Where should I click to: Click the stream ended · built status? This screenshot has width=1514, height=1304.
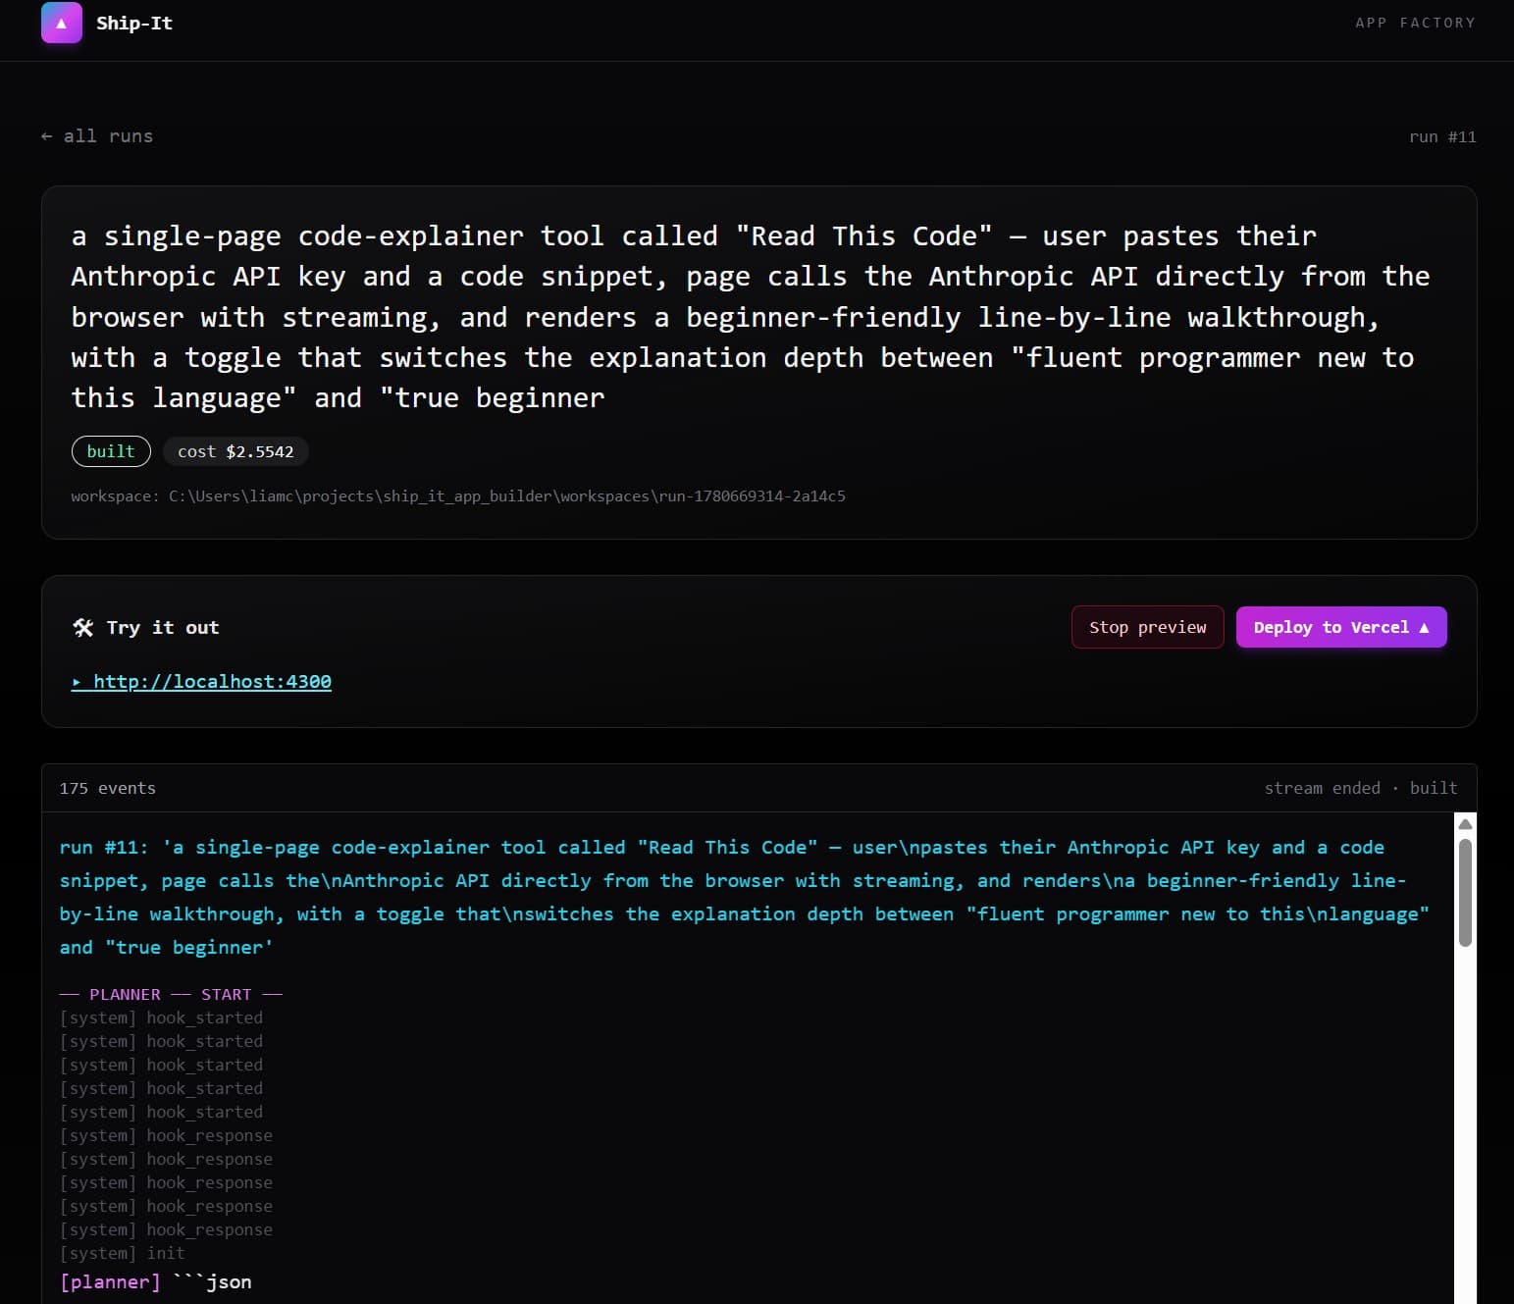click(1361, 788)
